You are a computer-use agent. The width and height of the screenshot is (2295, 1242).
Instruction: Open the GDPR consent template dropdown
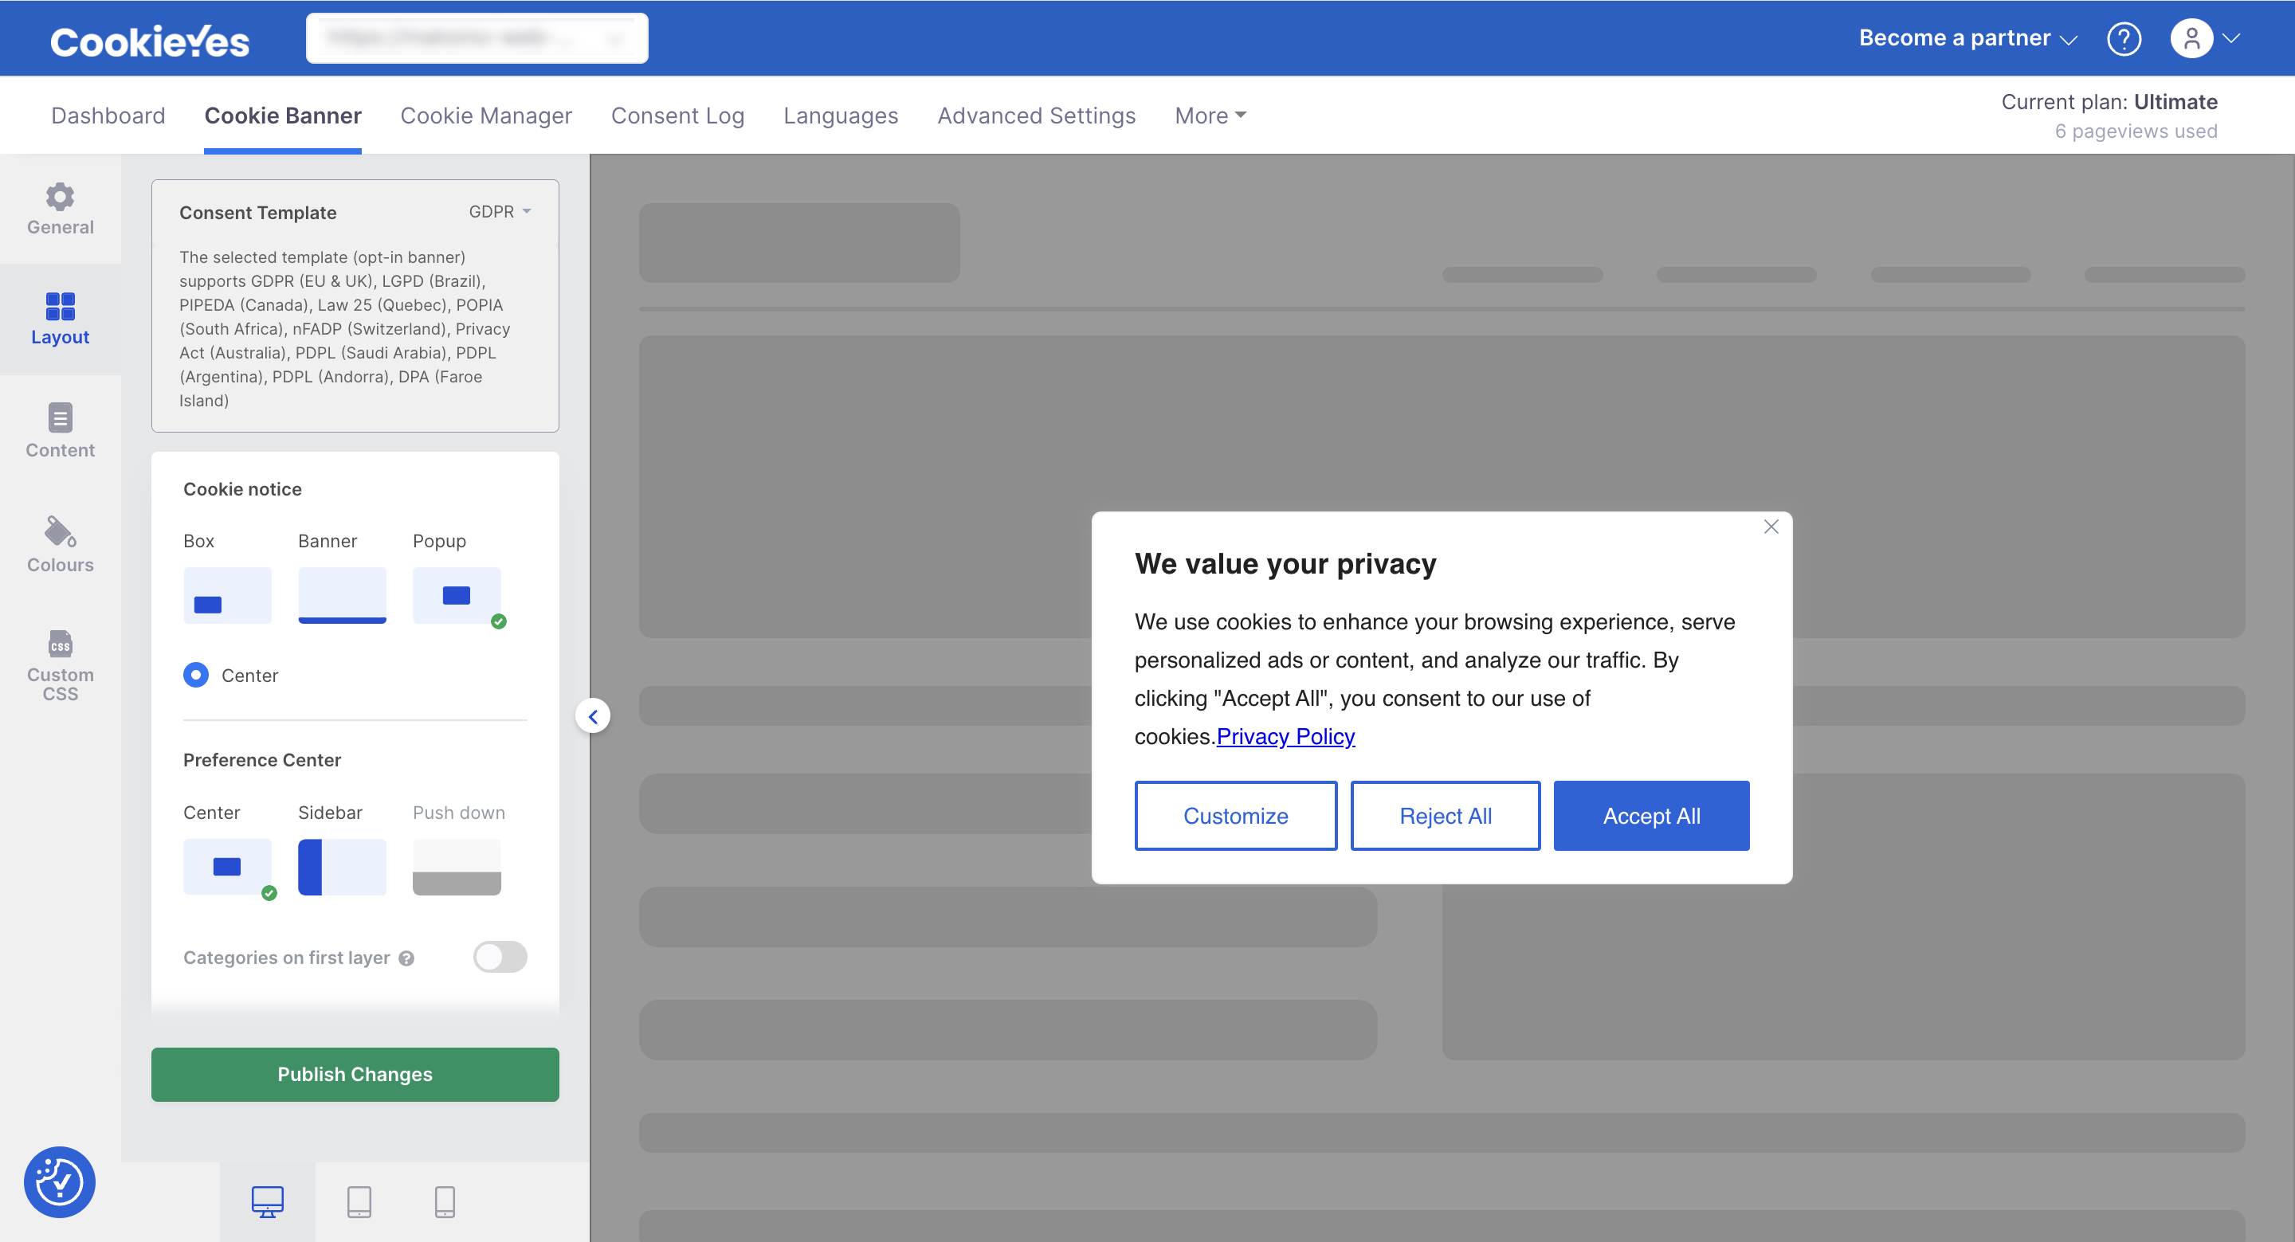point(500,211)
